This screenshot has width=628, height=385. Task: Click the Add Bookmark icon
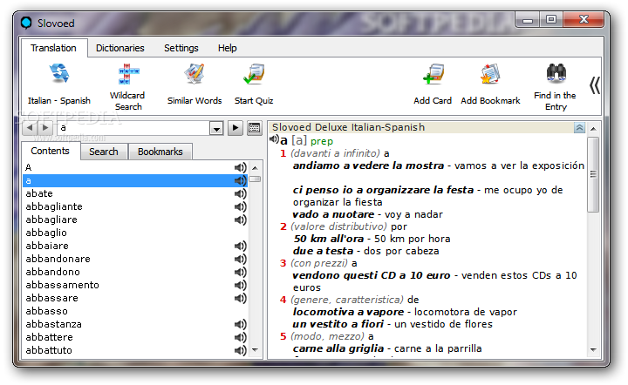(x=490, y=74)
